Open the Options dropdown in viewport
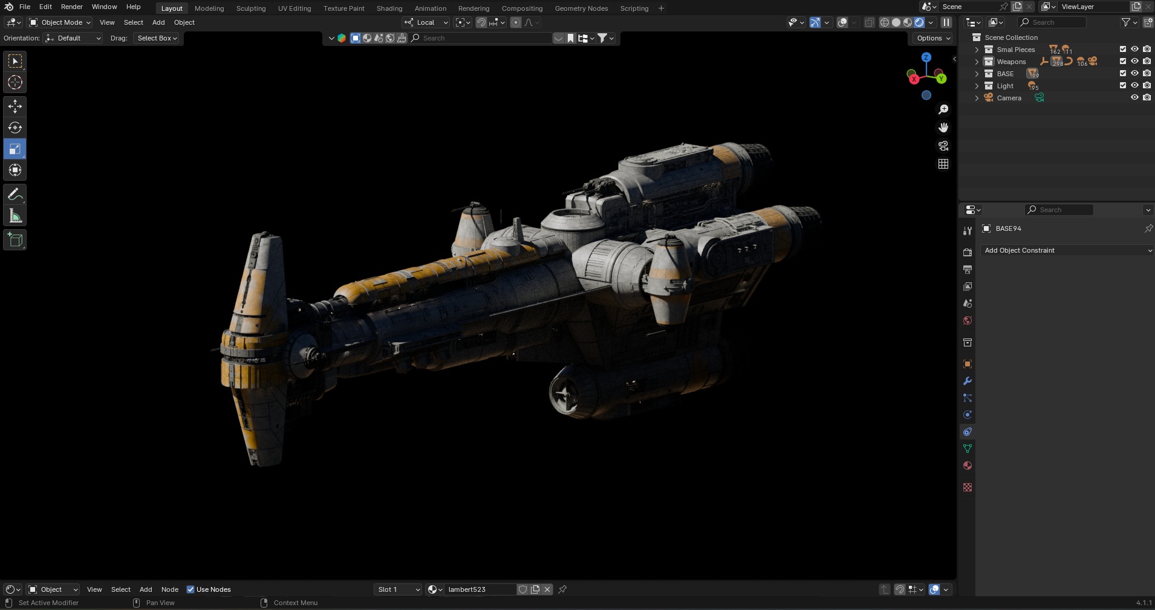The width and height of the screenshot is (1155, 610). point(933,38)
